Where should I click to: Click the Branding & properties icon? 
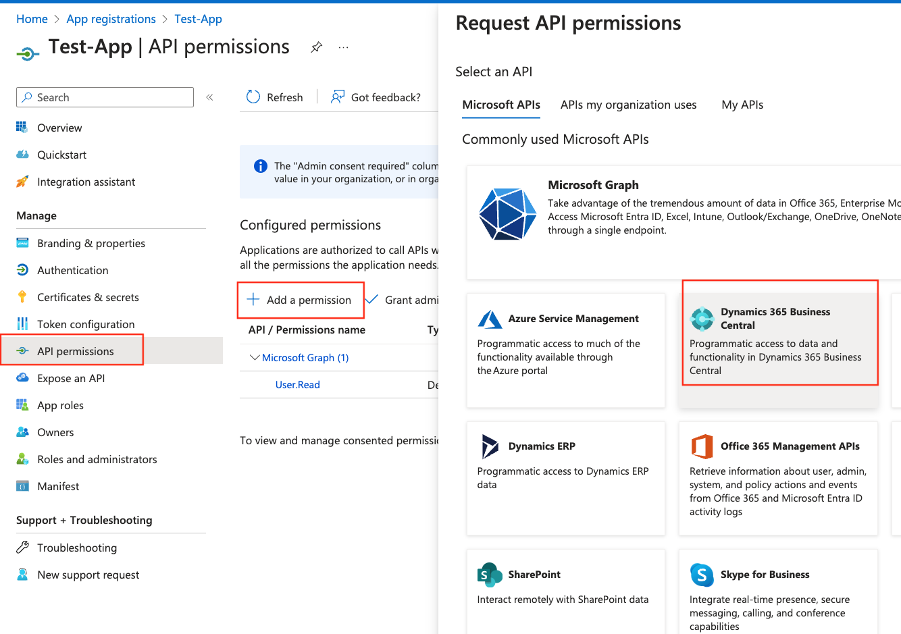[22, 243]
